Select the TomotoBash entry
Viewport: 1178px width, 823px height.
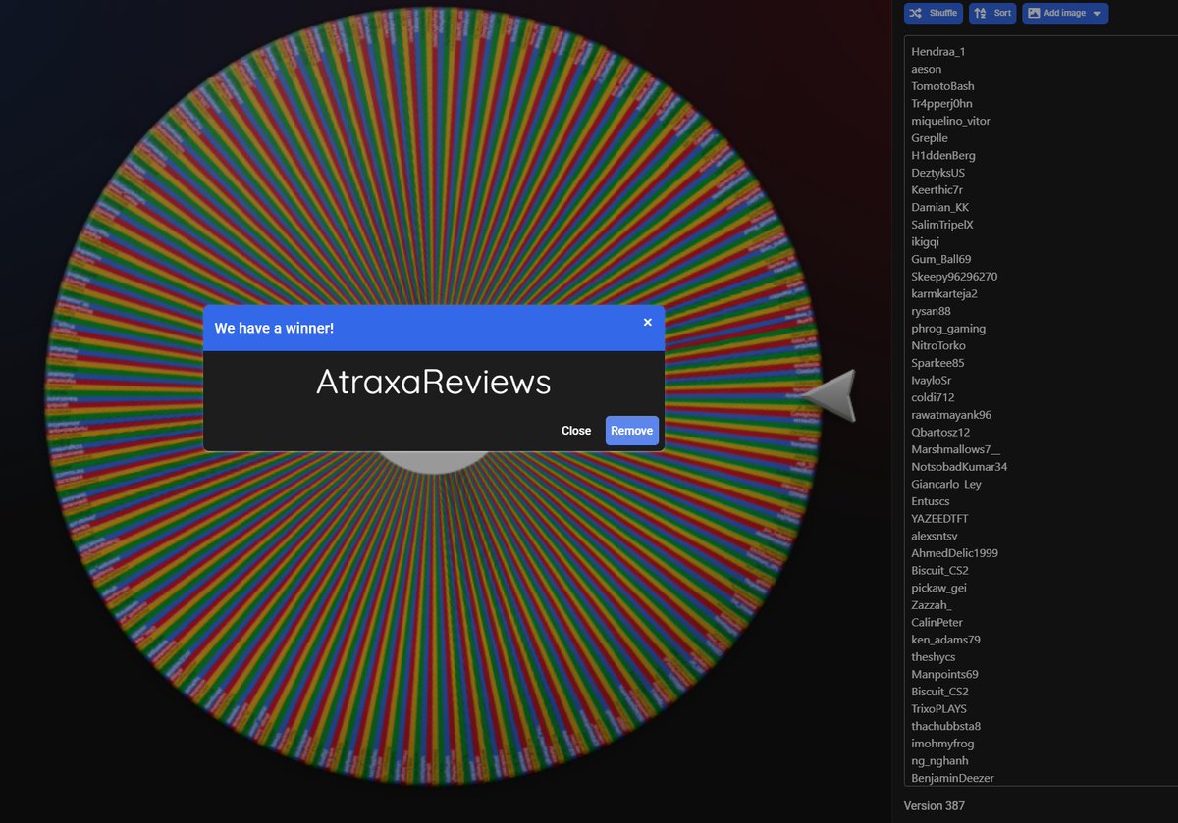click(942, 86)
